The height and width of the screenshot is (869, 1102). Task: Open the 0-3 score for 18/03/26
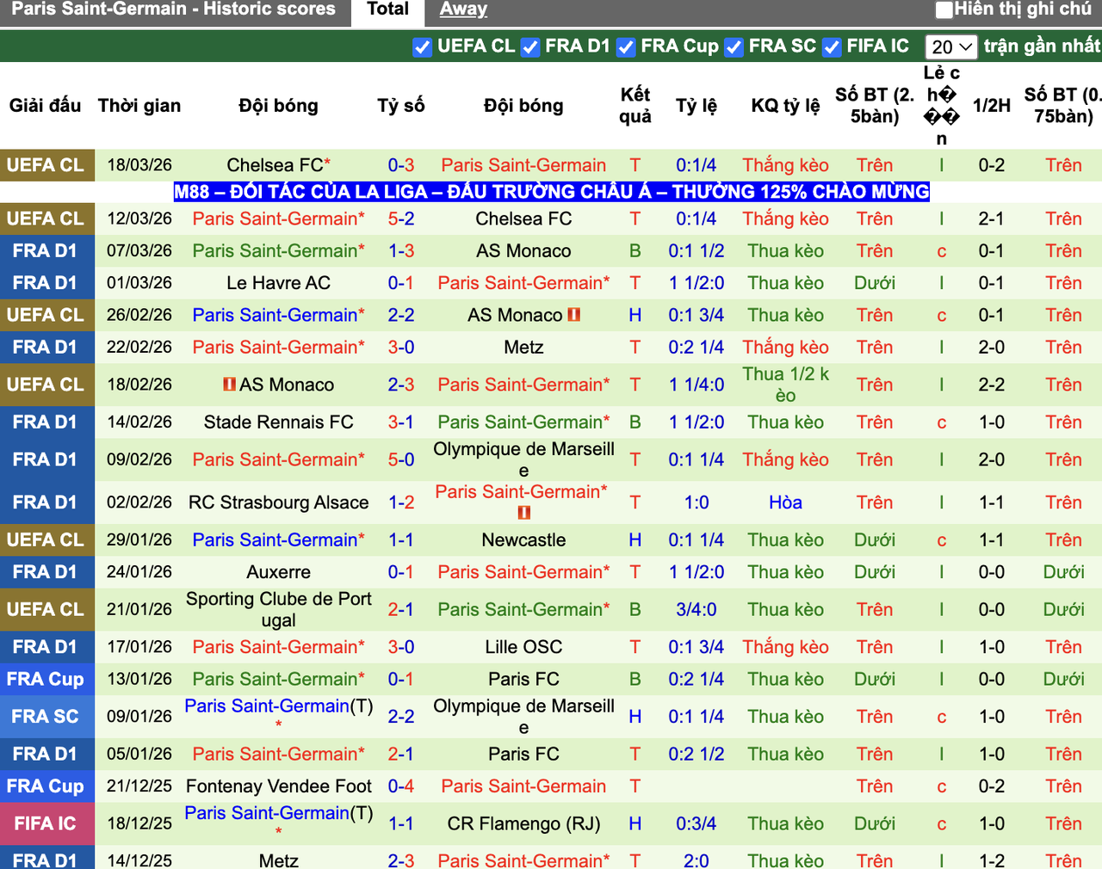(401, 165)
